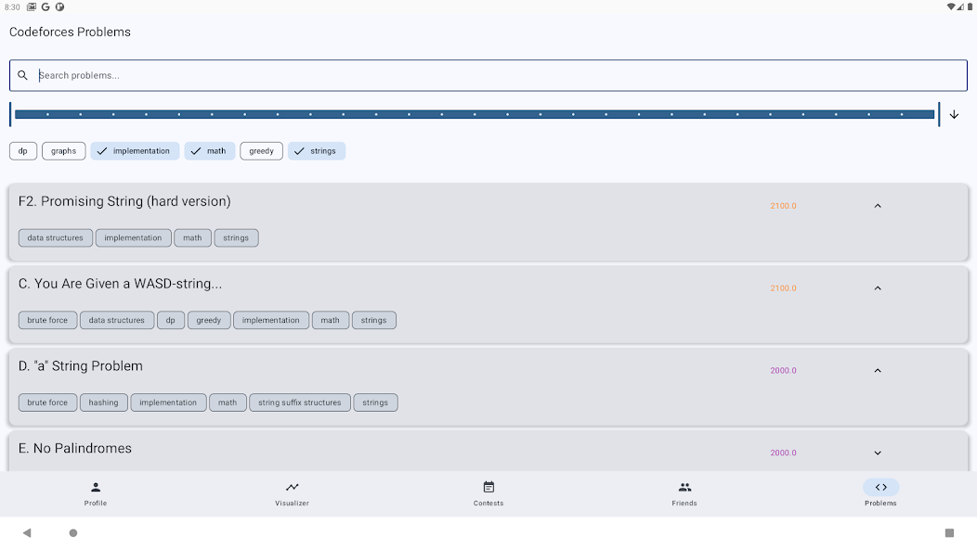Image resolution: width=977 pixels, height=549 pixels.
Task: Open the Problems tab
Action: click(x=880, y=493)
